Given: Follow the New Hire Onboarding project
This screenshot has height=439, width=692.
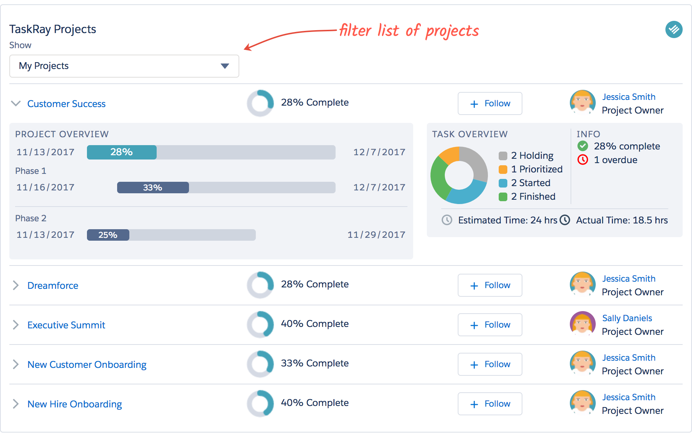Looking at the screenshot, I should click(490, 404).
